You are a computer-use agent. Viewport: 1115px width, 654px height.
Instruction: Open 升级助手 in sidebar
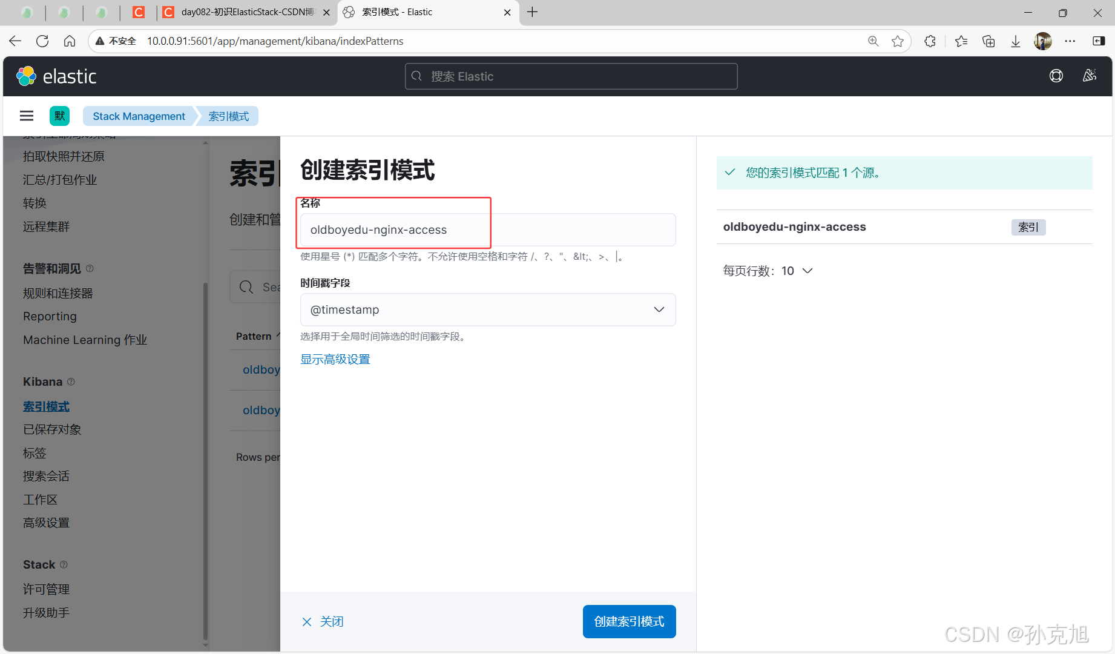[46, 613]
